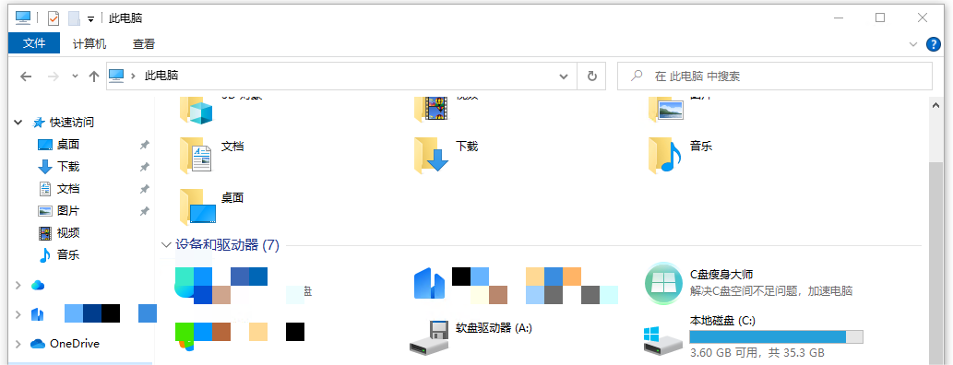Click the pin icon beside 下载
953x365 pixels.
[144, 167]
